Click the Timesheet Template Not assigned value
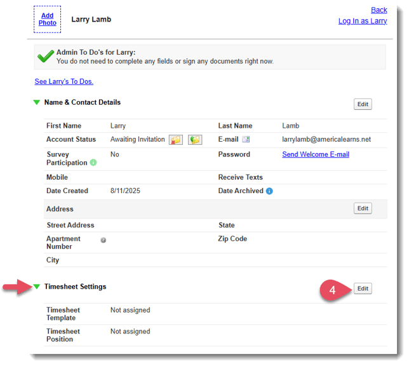The image size is (409, 366). pyautogui.click(x=130, y=311)
